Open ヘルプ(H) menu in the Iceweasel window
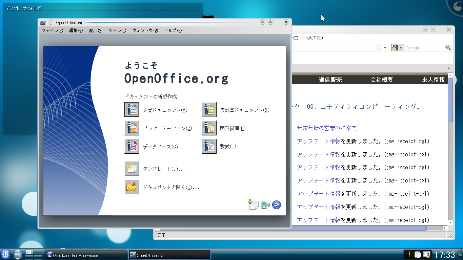463x260 pixels. pyautogui.click(x=313, y=38)
